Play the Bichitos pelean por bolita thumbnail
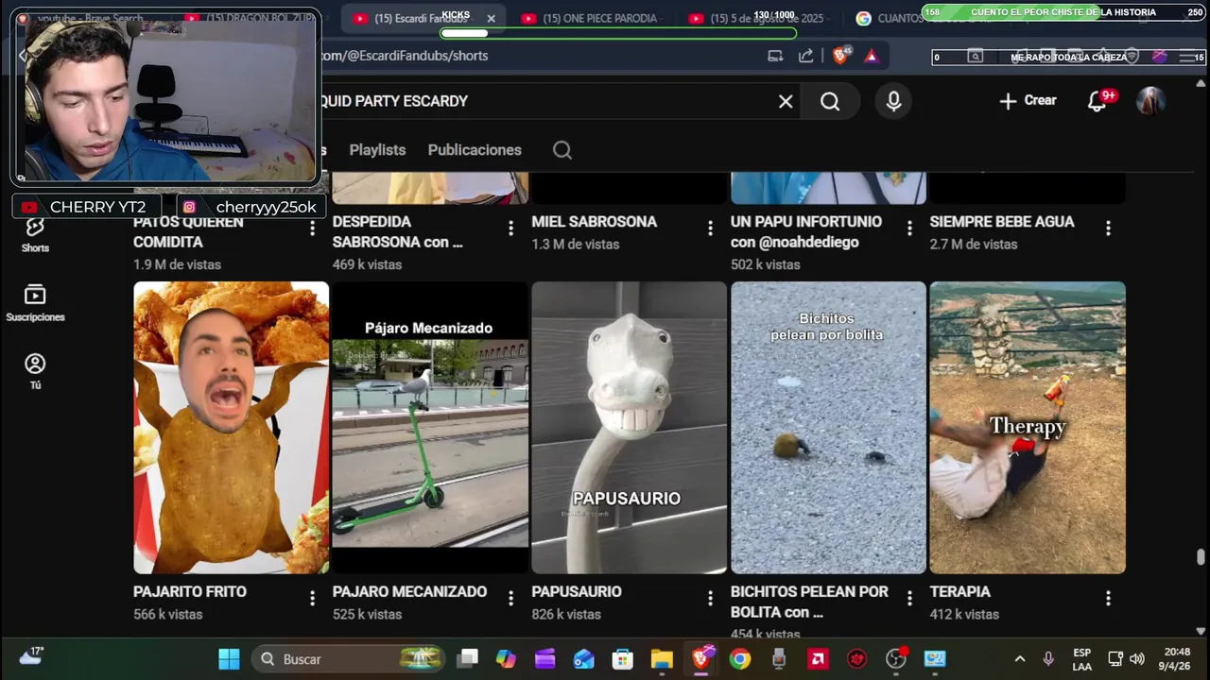Screen dimensions: 1210x680 [x=828, y=427]
